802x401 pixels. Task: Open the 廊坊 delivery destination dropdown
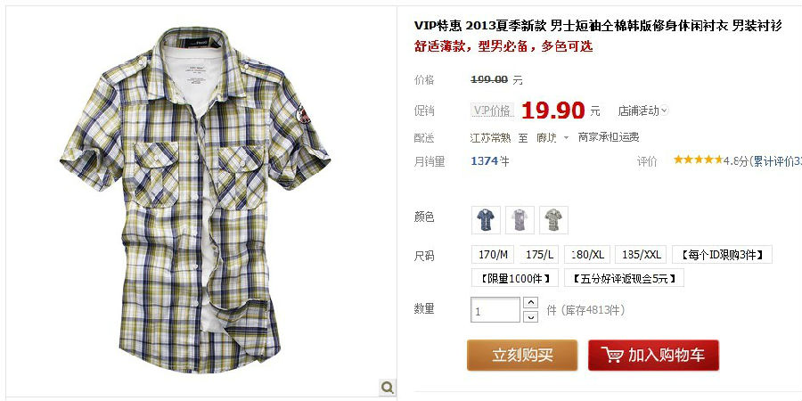(552, 137)
